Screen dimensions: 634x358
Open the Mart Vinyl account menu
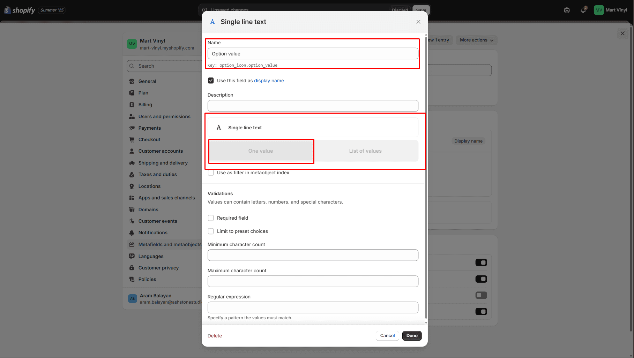(x=611, y=10)
